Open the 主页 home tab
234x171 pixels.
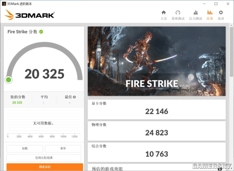pyautogui.click(x=163, y=15)
